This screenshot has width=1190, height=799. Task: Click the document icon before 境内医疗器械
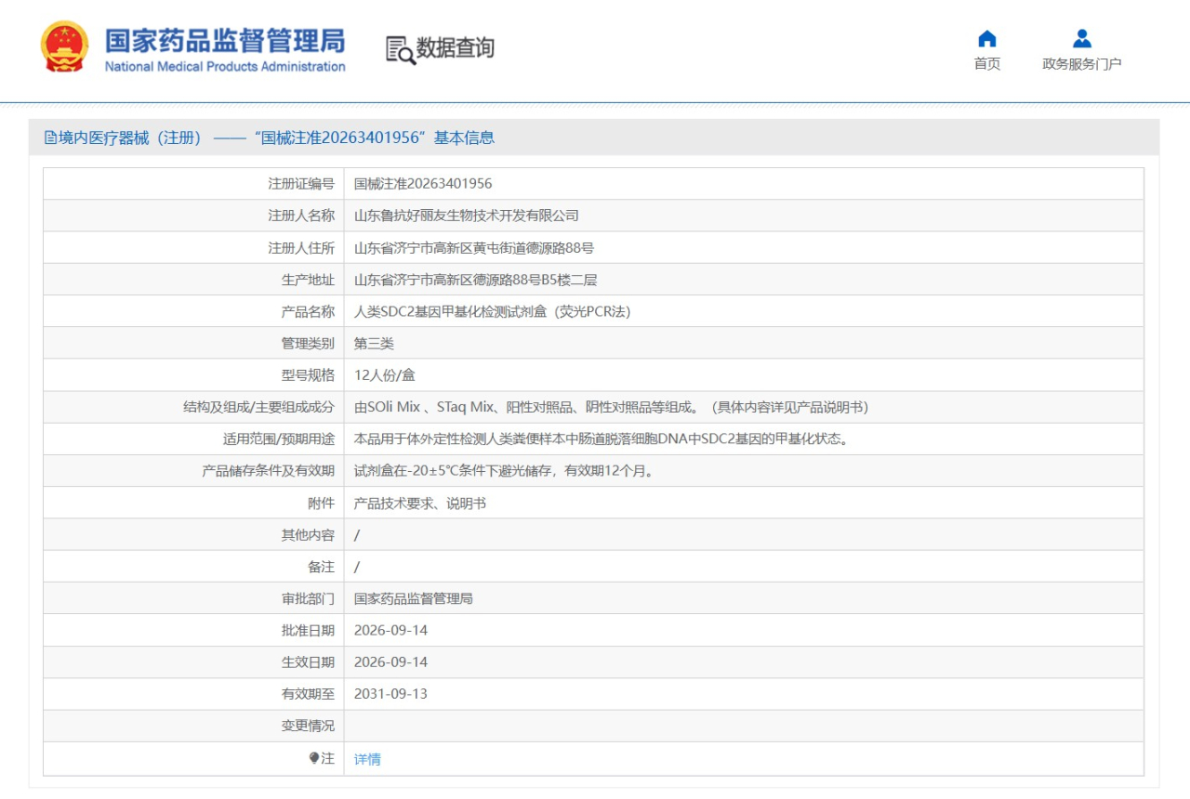tap(50, 138)
